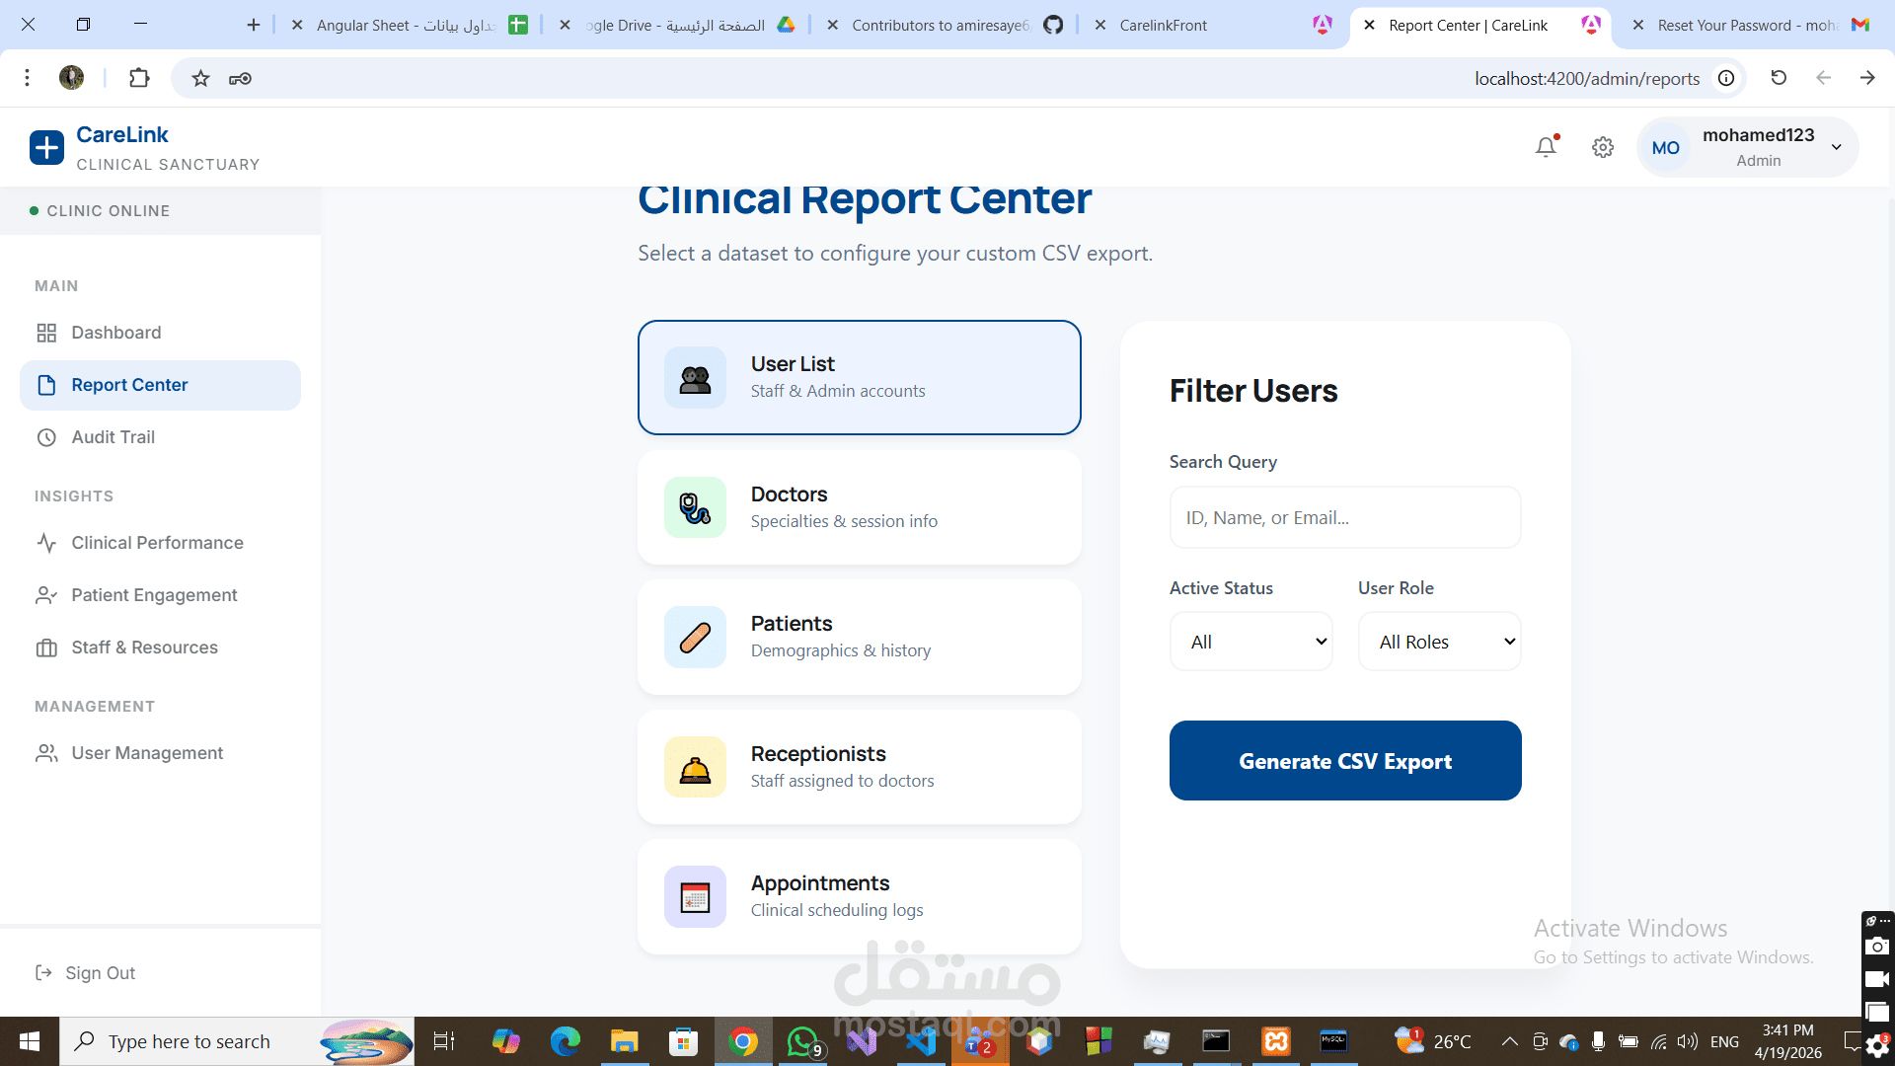Go to Clinical Performance insights
This screenshot has width=1895, height=1066.
tap(157, 543)
